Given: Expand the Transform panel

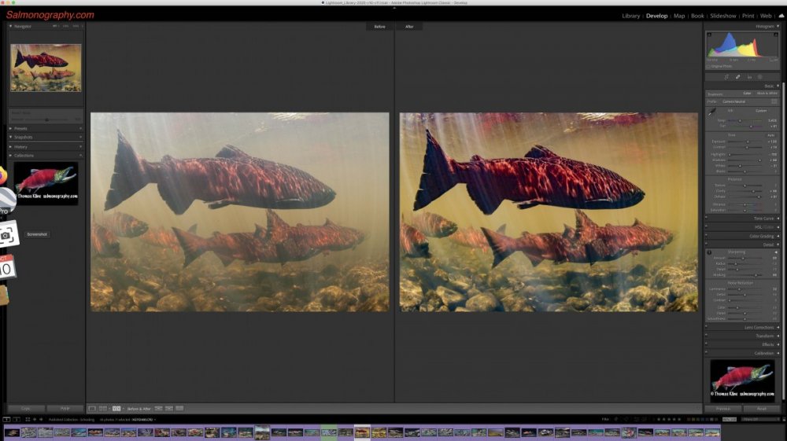Looking at the screenshot, I should click(x=778, y=336).
